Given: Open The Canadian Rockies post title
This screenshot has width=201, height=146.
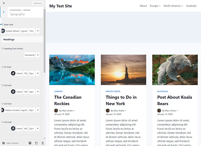Looking at the screenshot, I should [68, 100].
